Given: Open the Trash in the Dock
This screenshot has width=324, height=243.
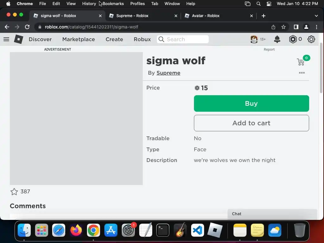Looking at the screenshot, I should [x=299, y=230].
